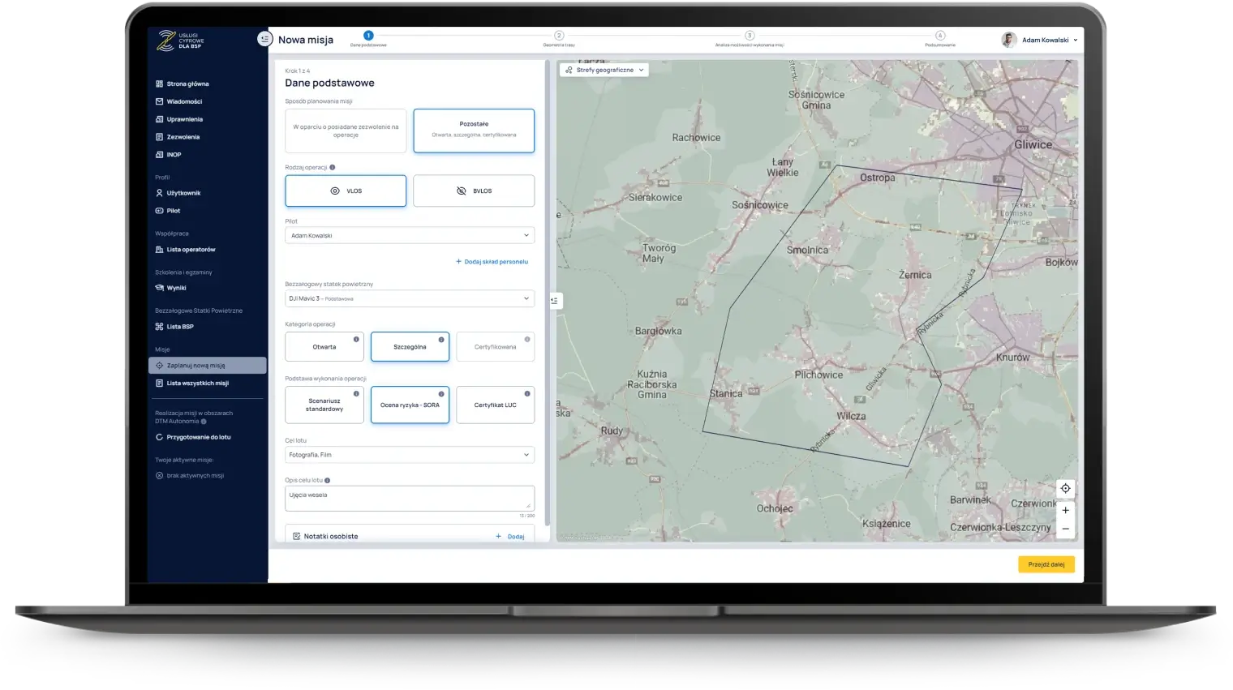The height and width of the screenshot is (690, 1233).
Task: Zoom in the map with plus icon
Action: pos(1065,511)
